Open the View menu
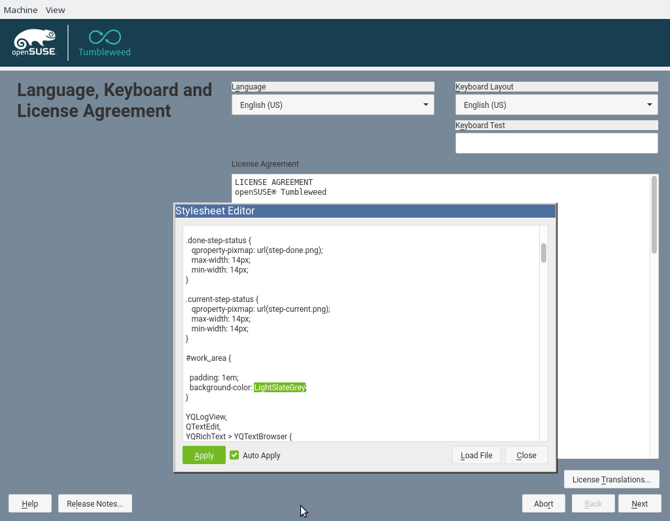Image resolution: width=670 pixels, height=521 pixels. coord(55,10)
